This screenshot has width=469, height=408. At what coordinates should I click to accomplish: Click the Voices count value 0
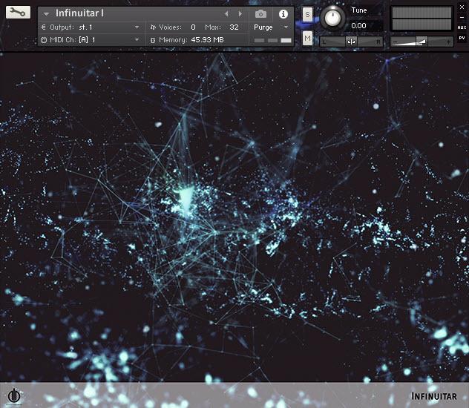click(x=193, y=27)
